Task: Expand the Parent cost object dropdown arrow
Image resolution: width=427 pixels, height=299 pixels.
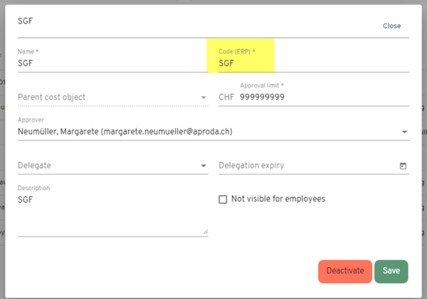Action: point(204,98)
